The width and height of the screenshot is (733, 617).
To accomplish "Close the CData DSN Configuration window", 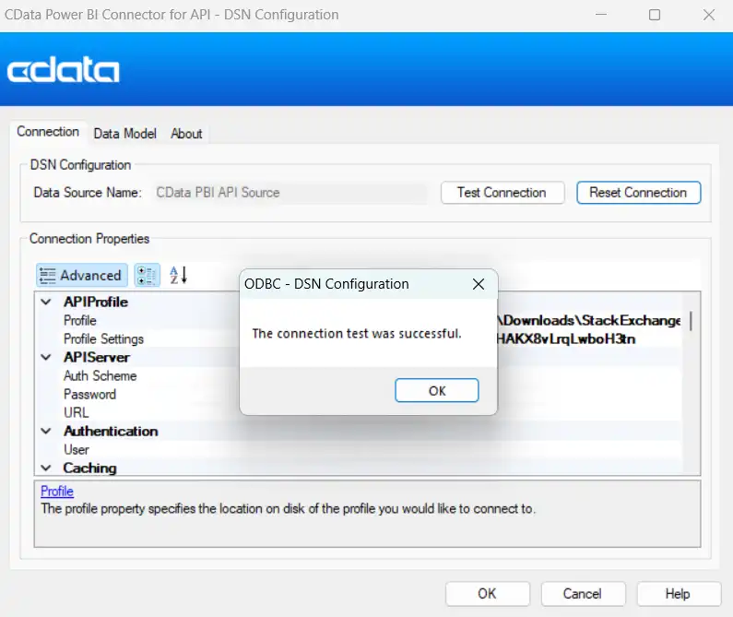I will (x=709, y=15).
